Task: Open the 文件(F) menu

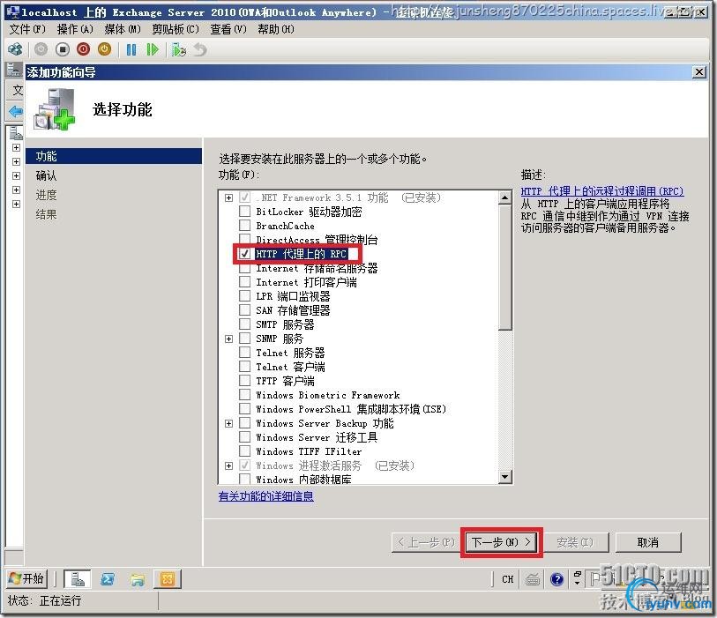Action: coord(27,29)
